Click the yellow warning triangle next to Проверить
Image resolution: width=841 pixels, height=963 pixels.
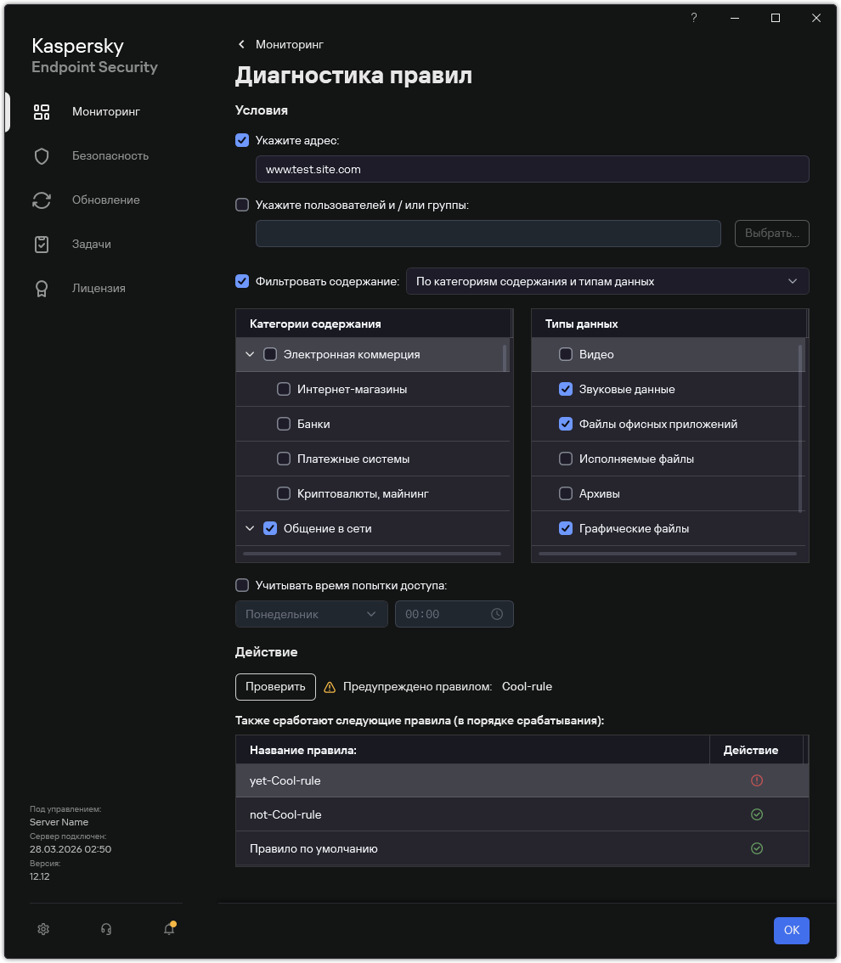[x=330, y=687]
